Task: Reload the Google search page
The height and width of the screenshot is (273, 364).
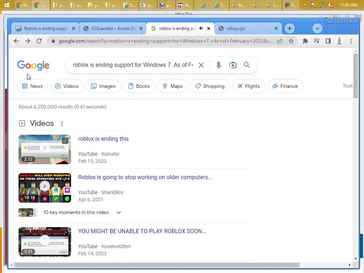Action: coord(39,41)
